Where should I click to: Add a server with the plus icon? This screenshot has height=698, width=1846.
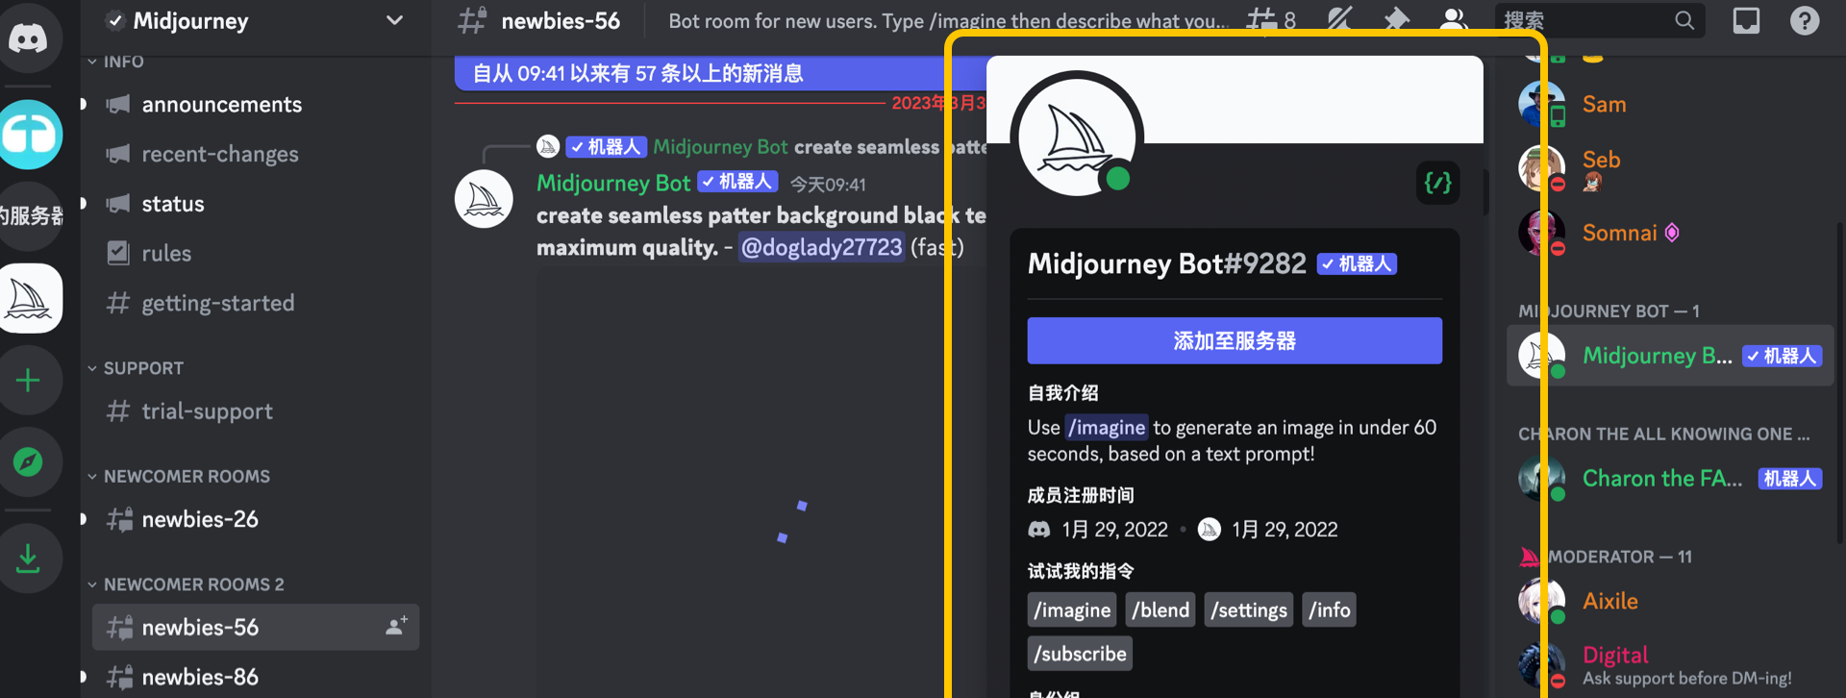[29, 381]
